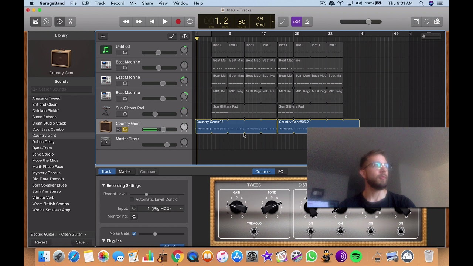Screen dimensions: 473x266
Task: Click the Revert button in Library
Action: tap(41, 242)
